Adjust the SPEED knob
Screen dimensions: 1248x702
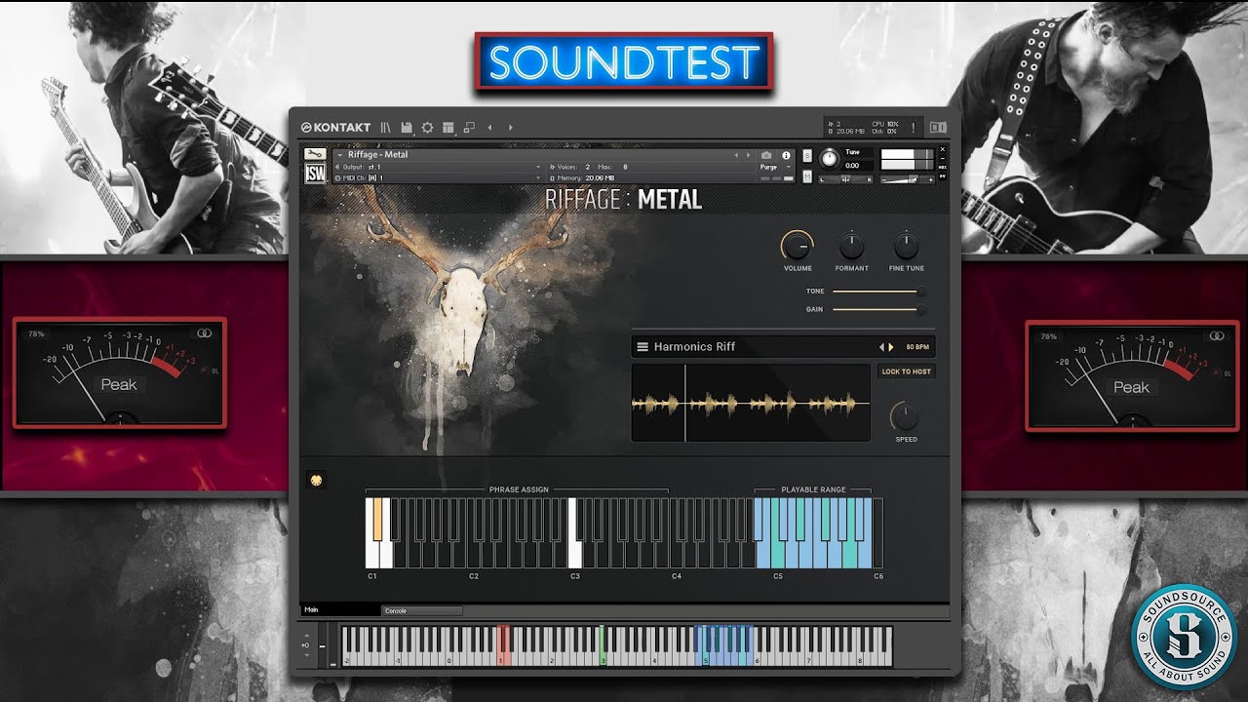906,417
